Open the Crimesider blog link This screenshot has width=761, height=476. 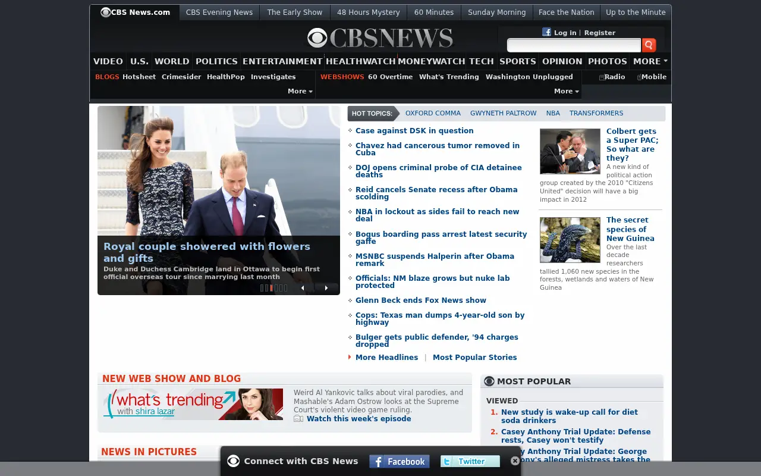(181, 77)
